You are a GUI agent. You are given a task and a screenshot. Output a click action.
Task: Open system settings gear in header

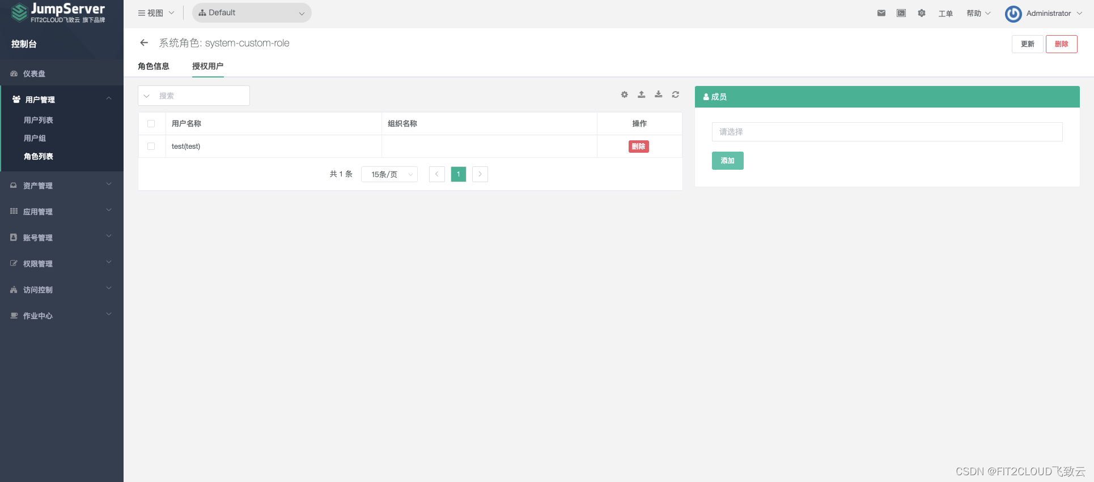click(922, 13)
